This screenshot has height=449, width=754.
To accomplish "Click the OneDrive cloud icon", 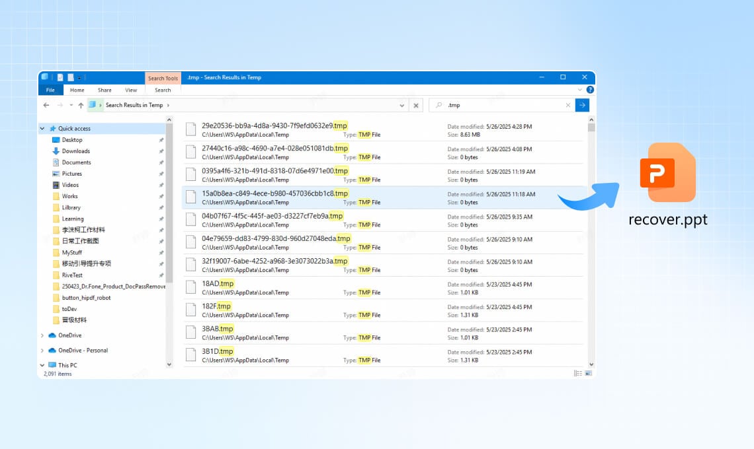I will coord(52,335).
